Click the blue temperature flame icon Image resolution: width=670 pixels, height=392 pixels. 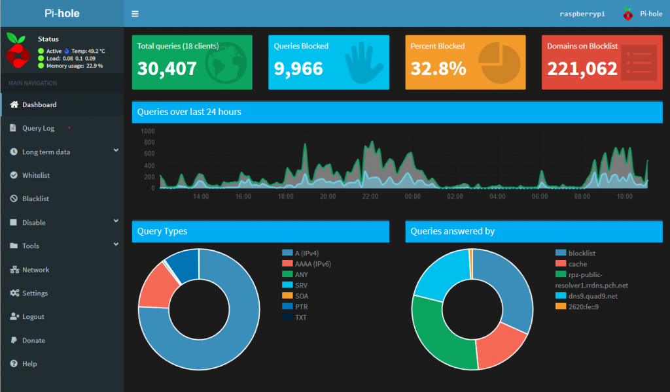coord(67,51)
